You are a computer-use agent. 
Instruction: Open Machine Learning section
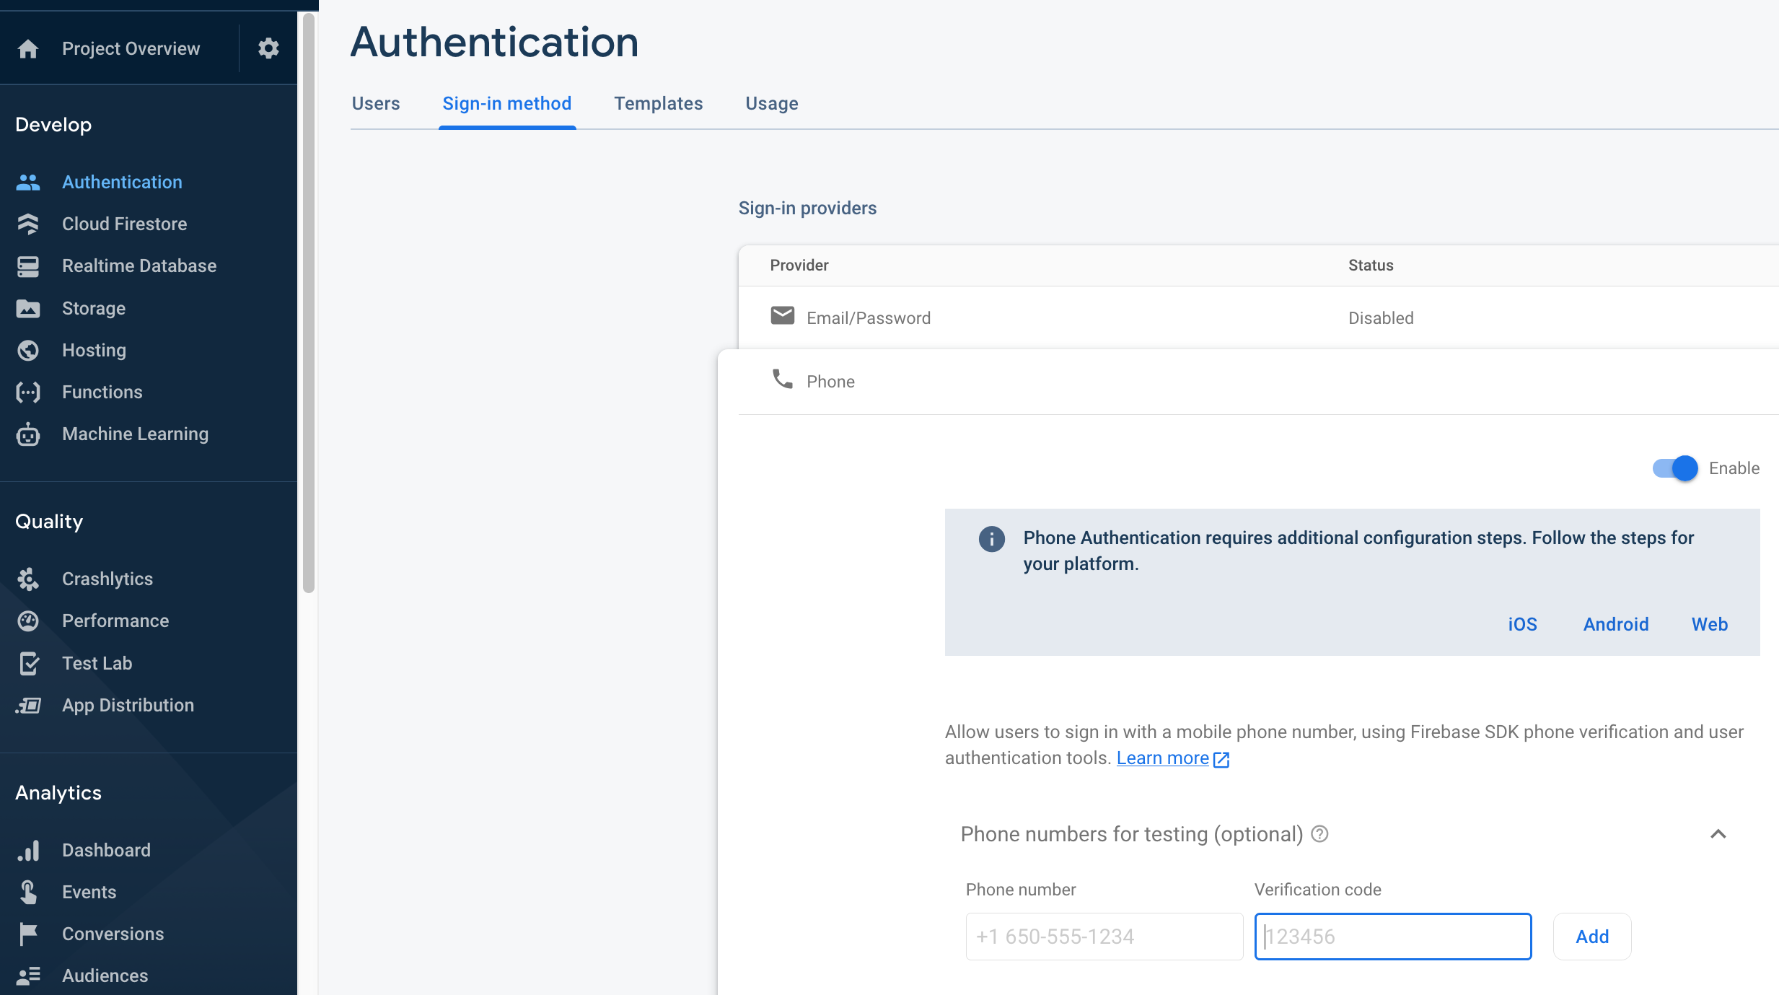(x=135, y=434)
